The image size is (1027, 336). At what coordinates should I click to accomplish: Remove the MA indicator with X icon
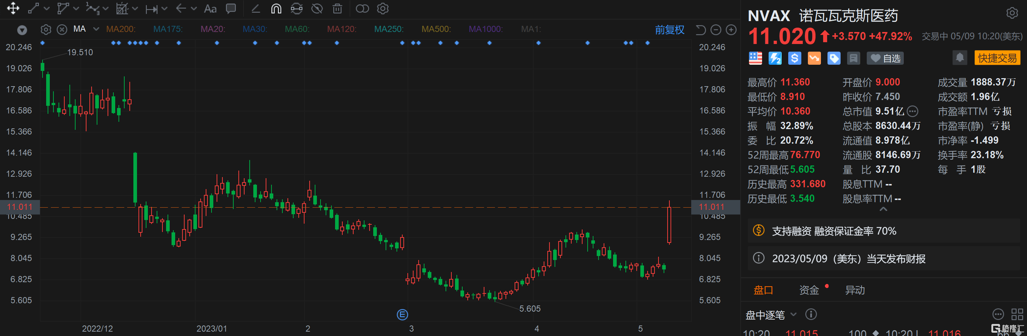tap(62, 29)
